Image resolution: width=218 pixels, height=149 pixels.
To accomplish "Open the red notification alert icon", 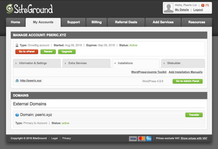I will [203, 5].
